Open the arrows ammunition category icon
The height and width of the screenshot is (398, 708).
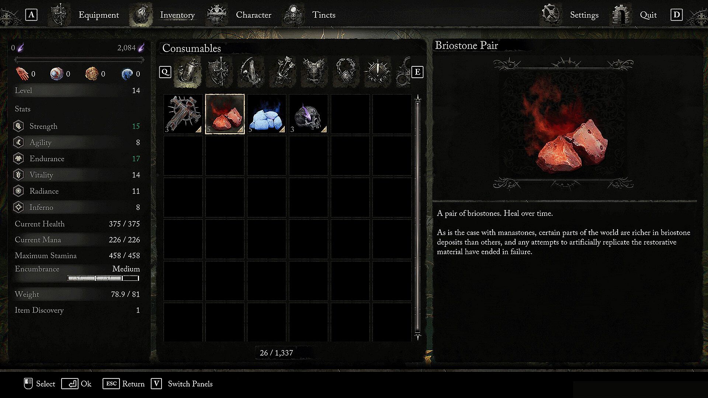pyautogui.click(x=283, y=71)
